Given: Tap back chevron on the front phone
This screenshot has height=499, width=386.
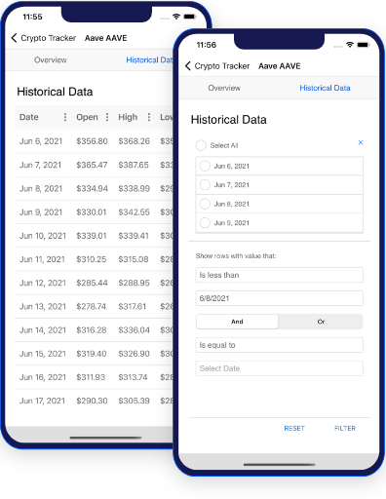Looking at the screenshot, I should [188, 66].
